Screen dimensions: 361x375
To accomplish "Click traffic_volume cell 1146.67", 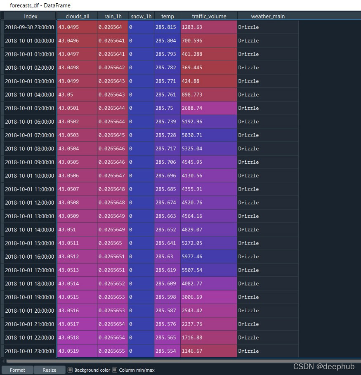I will [x=209, y=351].
